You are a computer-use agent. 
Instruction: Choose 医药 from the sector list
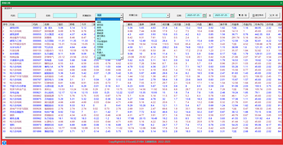108,27
